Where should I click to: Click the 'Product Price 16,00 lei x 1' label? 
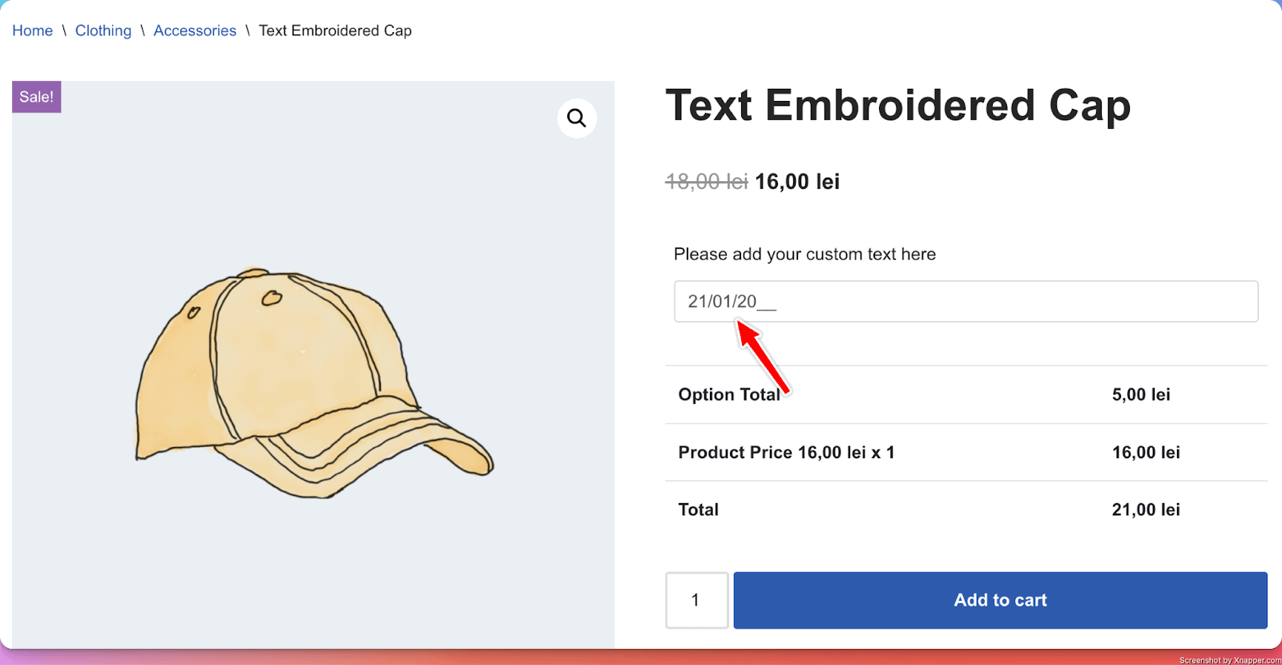(786, 453)
